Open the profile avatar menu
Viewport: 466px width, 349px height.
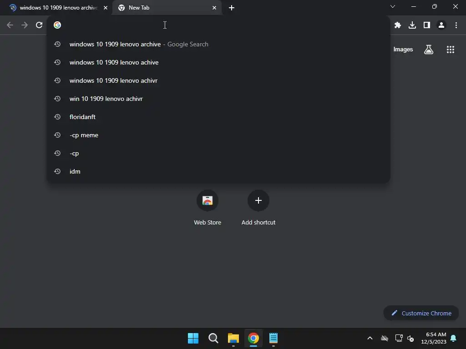pos(441,25)
